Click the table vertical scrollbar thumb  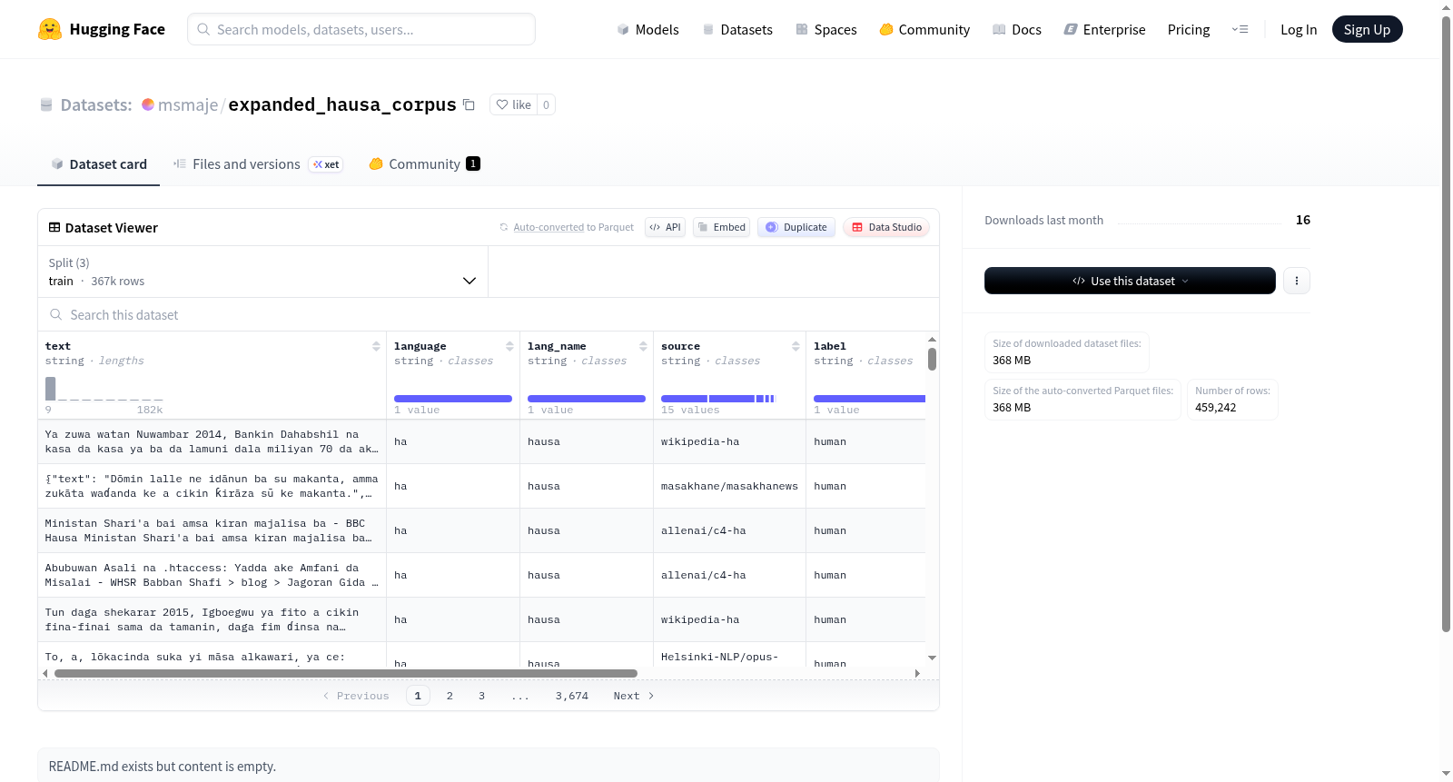click(x=932, y=359)
